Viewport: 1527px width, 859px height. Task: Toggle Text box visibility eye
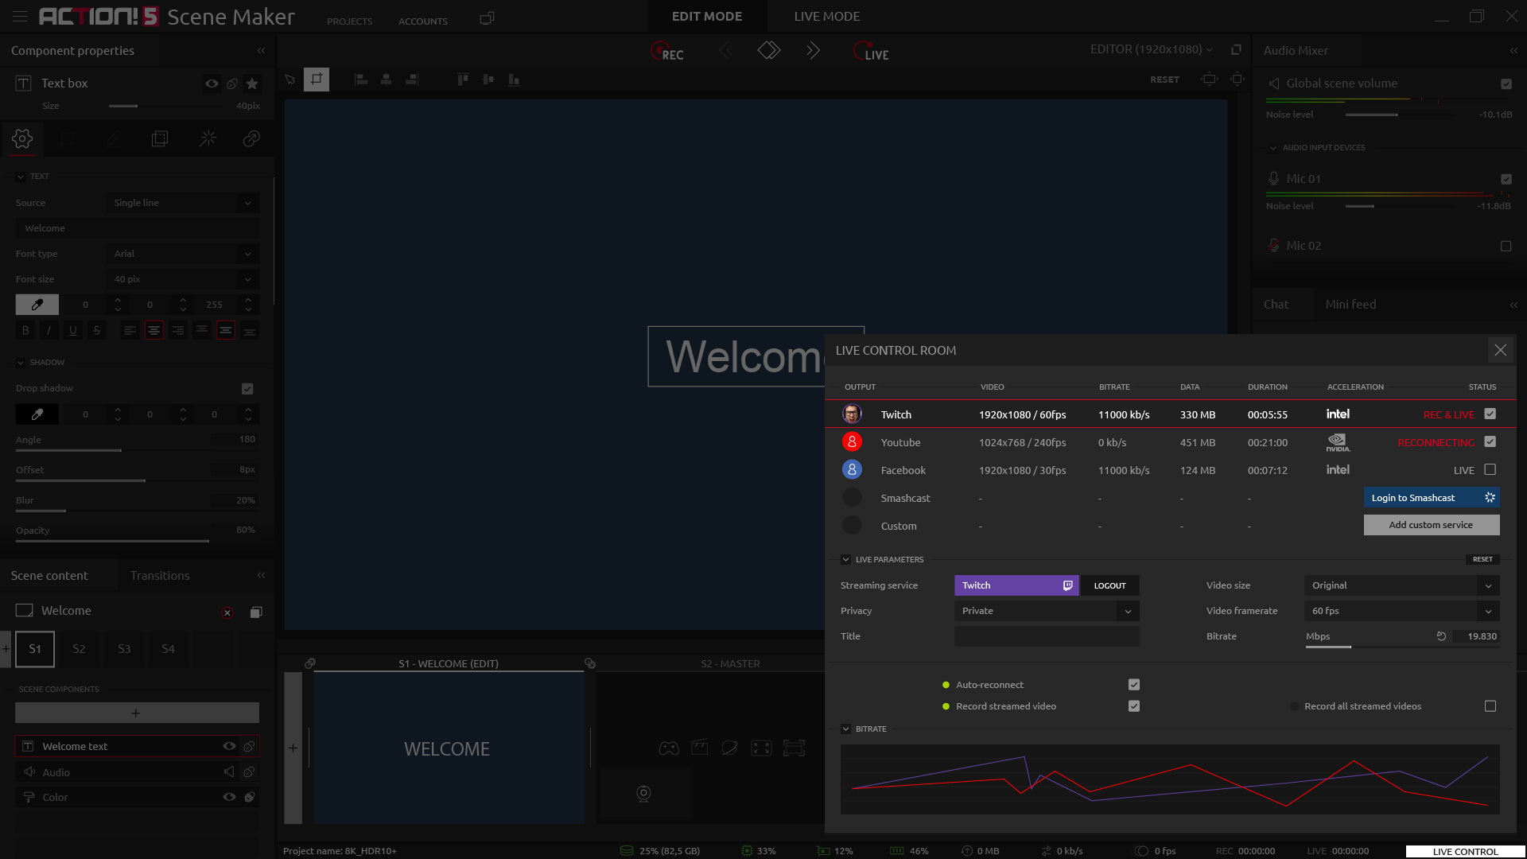(x=212, y=84)
